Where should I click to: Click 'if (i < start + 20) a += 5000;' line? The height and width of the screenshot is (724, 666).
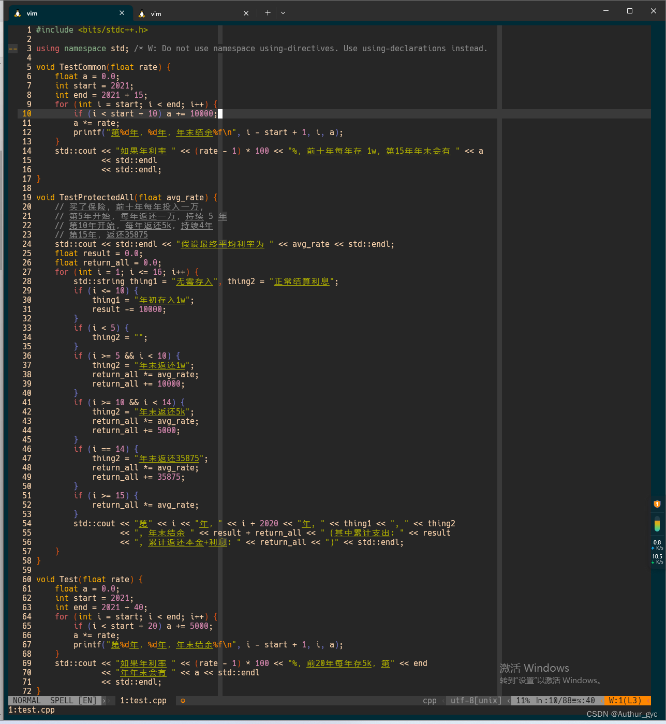(x=143, y=626)
